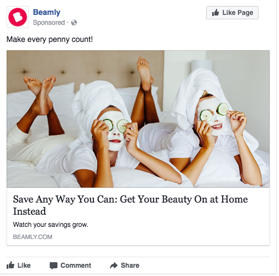Click the speech bubble Comment icon
Image resolution: width=279 pixels, height=276 pixels.
(54, 266)
